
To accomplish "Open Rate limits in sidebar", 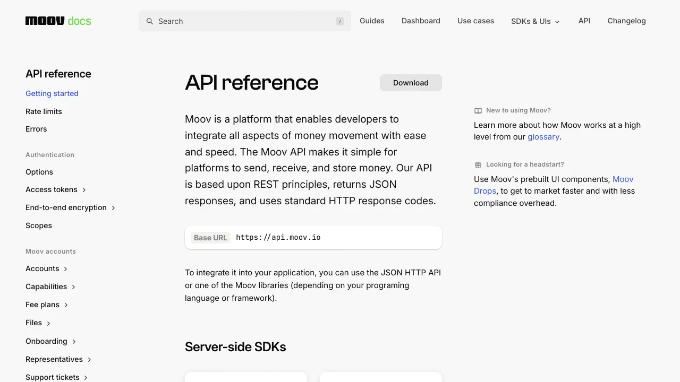I will point(44,111).
